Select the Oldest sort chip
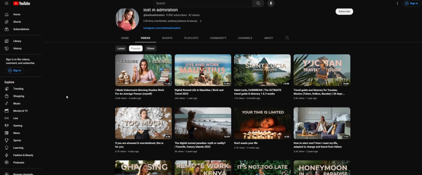The image size is (422, 175). pos(150,49)
